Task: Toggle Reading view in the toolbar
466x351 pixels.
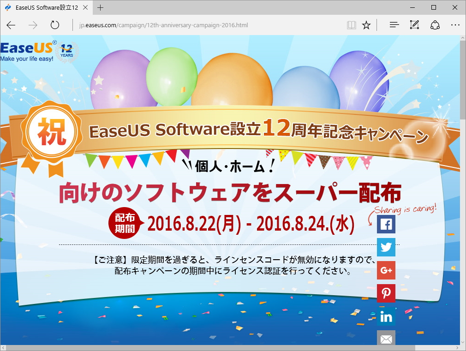Action: click(351, 24)
